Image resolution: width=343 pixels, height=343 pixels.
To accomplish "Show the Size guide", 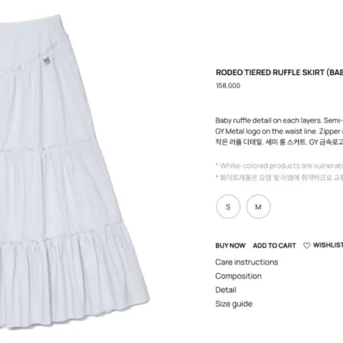I will 234,304.
